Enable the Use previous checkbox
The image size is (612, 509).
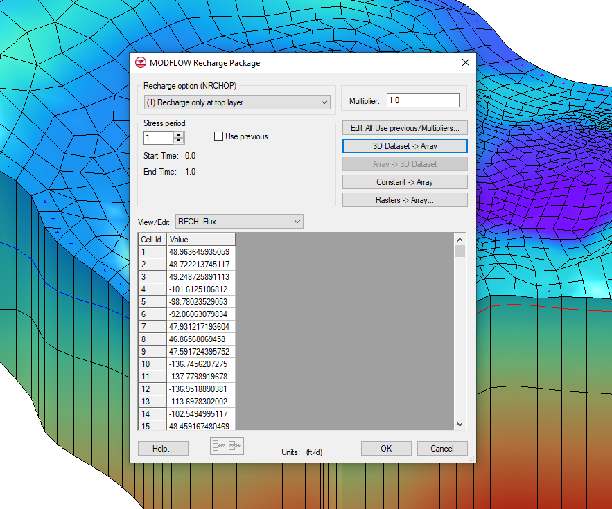pos(218,136)
